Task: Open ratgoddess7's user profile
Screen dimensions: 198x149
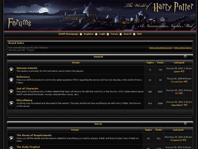Action: click(x=177, y=105)
